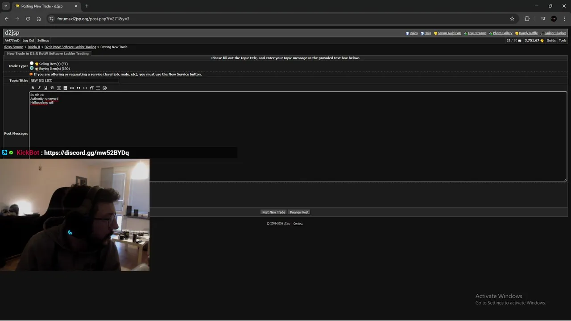Go to D2:R RotW Softcore Ladder Trading breadcrumb
571x321 pixels.
pos(70,47)
